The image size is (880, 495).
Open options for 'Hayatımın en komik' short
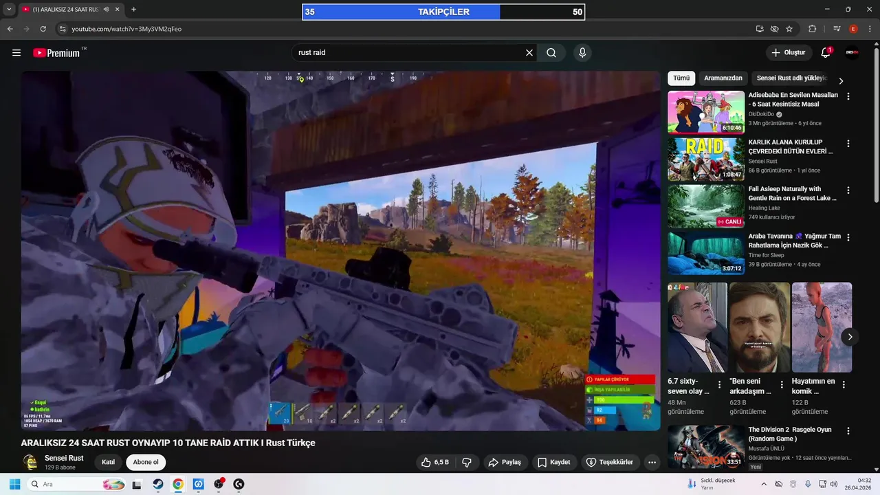tap(844, 385)
